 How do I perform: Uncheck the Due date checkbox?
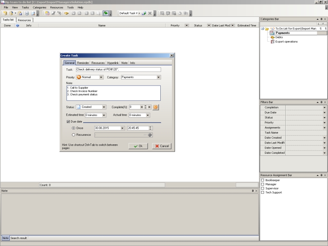tap(68, 122)
